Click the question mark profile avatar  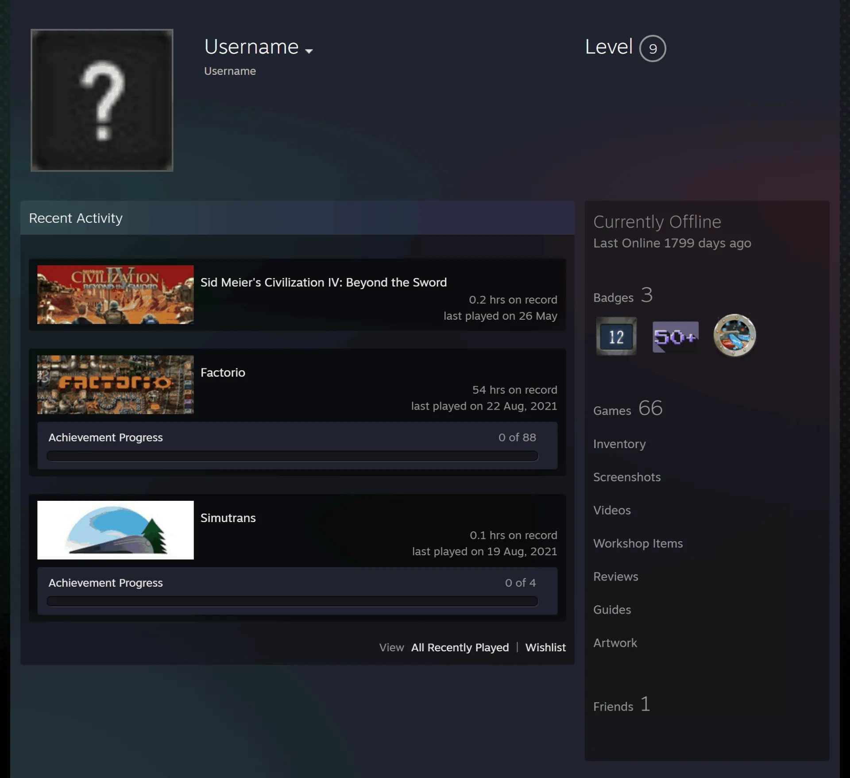click(102, 100)
